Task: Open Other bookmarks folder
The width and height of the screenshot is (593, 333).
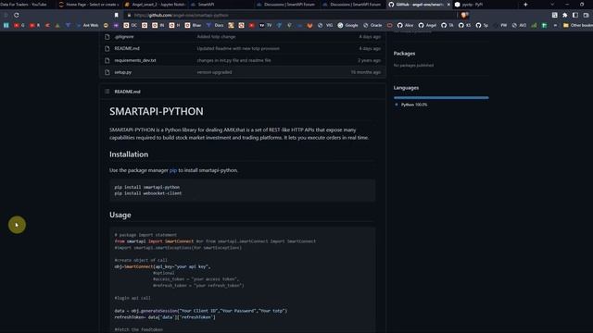Action: pos(578,25)
